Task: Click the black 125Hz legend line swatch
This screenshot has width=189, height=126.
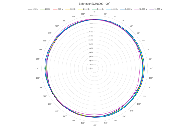Action: point(30,9)
